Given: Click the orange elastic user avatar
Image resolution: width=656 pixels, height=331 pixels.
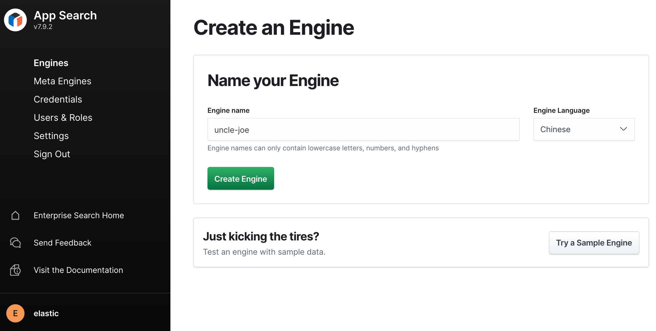Looking at the screenshot, I should tap(15, 313).
